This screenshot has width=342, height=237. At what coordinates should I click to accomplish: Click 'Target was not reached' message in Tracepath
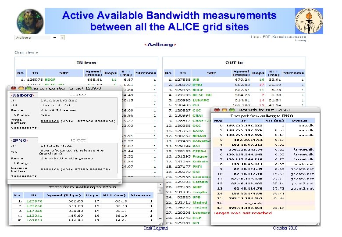(x=242, y=213)
